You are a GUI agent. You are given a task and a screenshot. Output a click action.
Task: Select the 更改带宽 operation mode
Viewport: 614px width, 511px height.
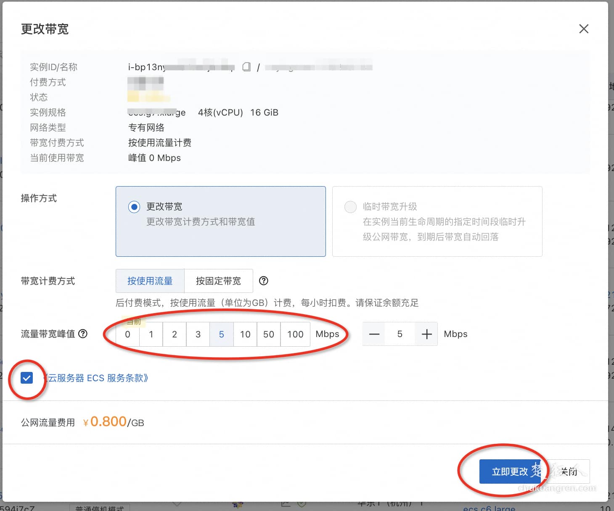pyautogui.click(x=134, y=207)
